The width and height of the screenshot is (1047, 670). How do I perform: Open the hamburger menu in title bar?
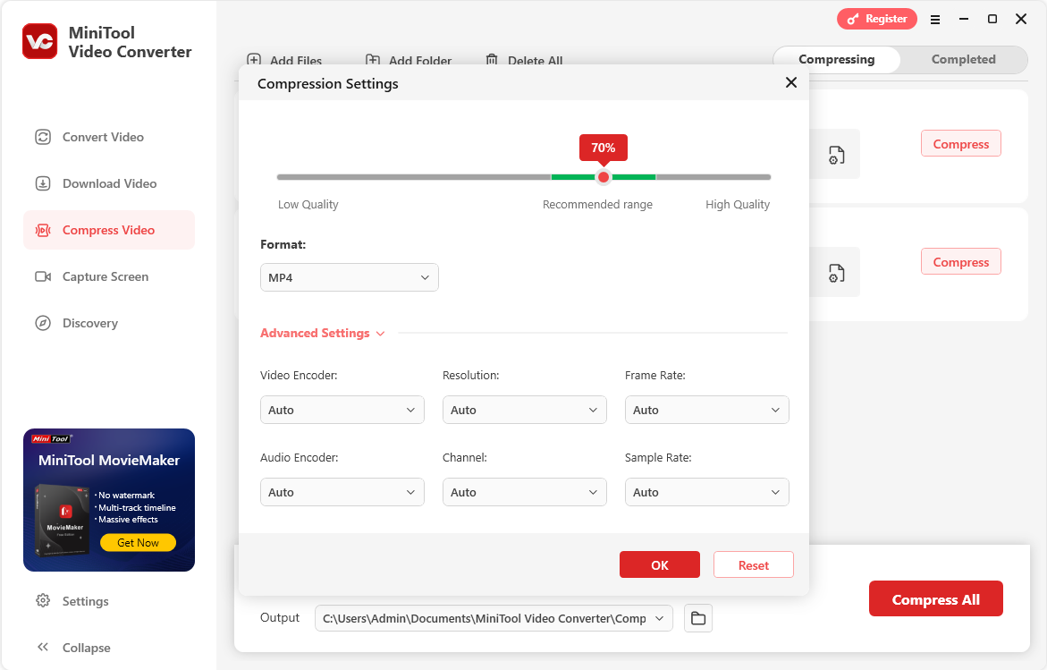pyautogui.click(x=935, y=19)
